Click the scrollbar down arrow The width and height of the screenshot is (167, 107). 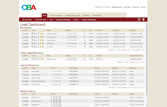click(x=147, y=105)
